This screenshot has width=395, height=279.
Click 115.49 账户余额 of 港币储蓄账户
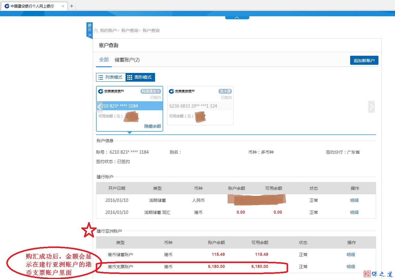click(218, 255)
